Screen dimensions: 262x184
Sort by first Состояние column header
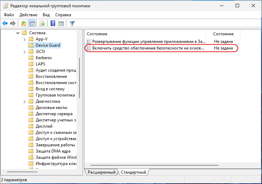click(x=145, y=34)
